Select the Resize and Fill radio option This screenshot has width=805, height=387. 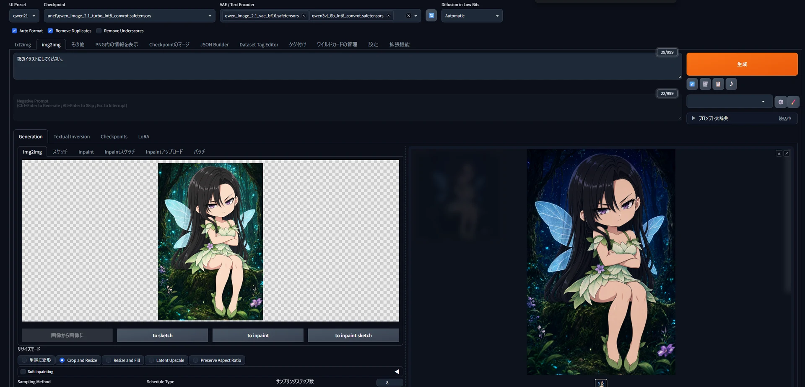[123, 360]
